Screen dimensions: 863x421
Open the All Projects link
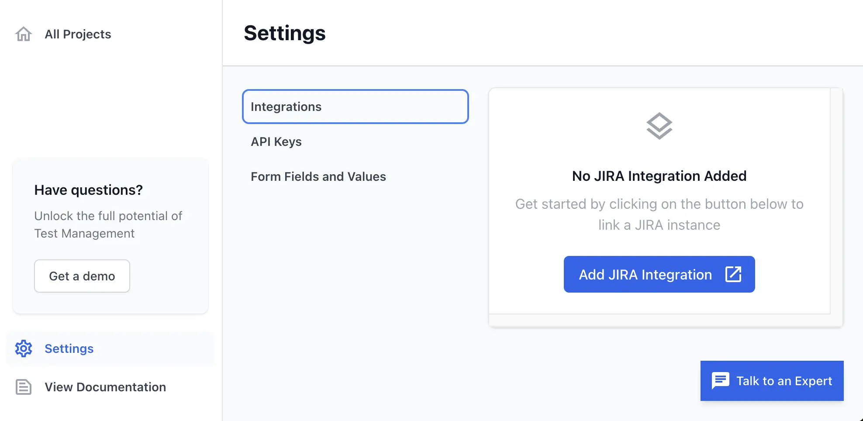pos(78,34)
